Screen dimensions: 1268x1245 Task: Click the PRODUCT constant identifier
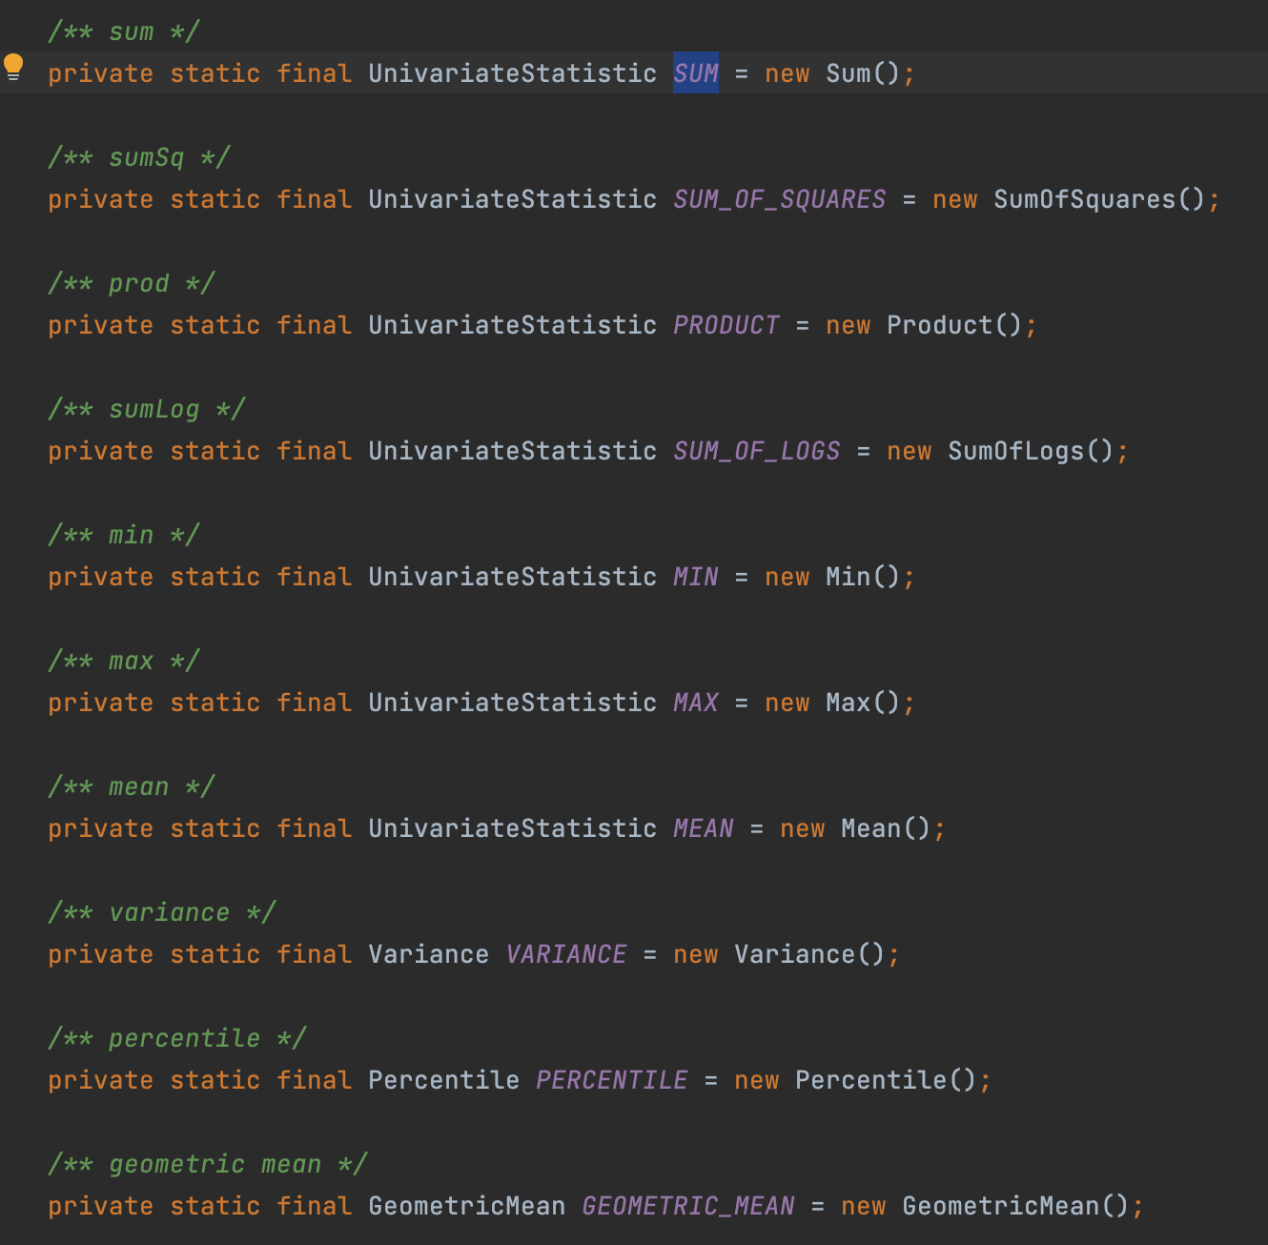click(x=726, y=325)
